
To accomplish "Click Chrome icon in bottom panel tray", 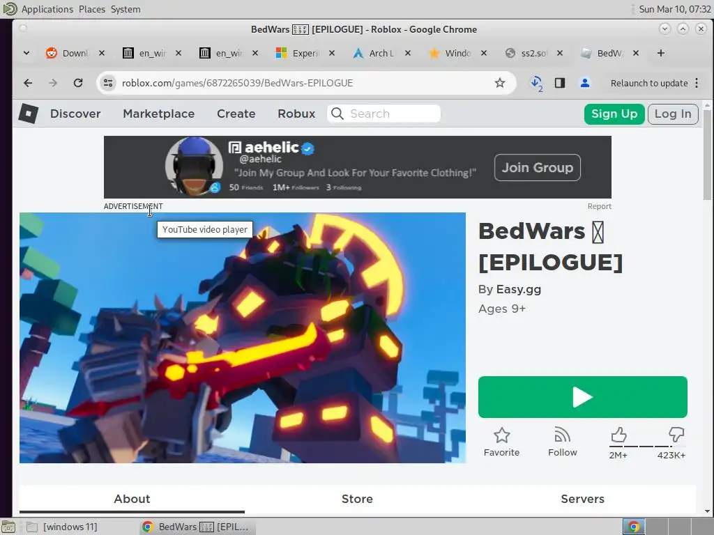I will [633, 527].
